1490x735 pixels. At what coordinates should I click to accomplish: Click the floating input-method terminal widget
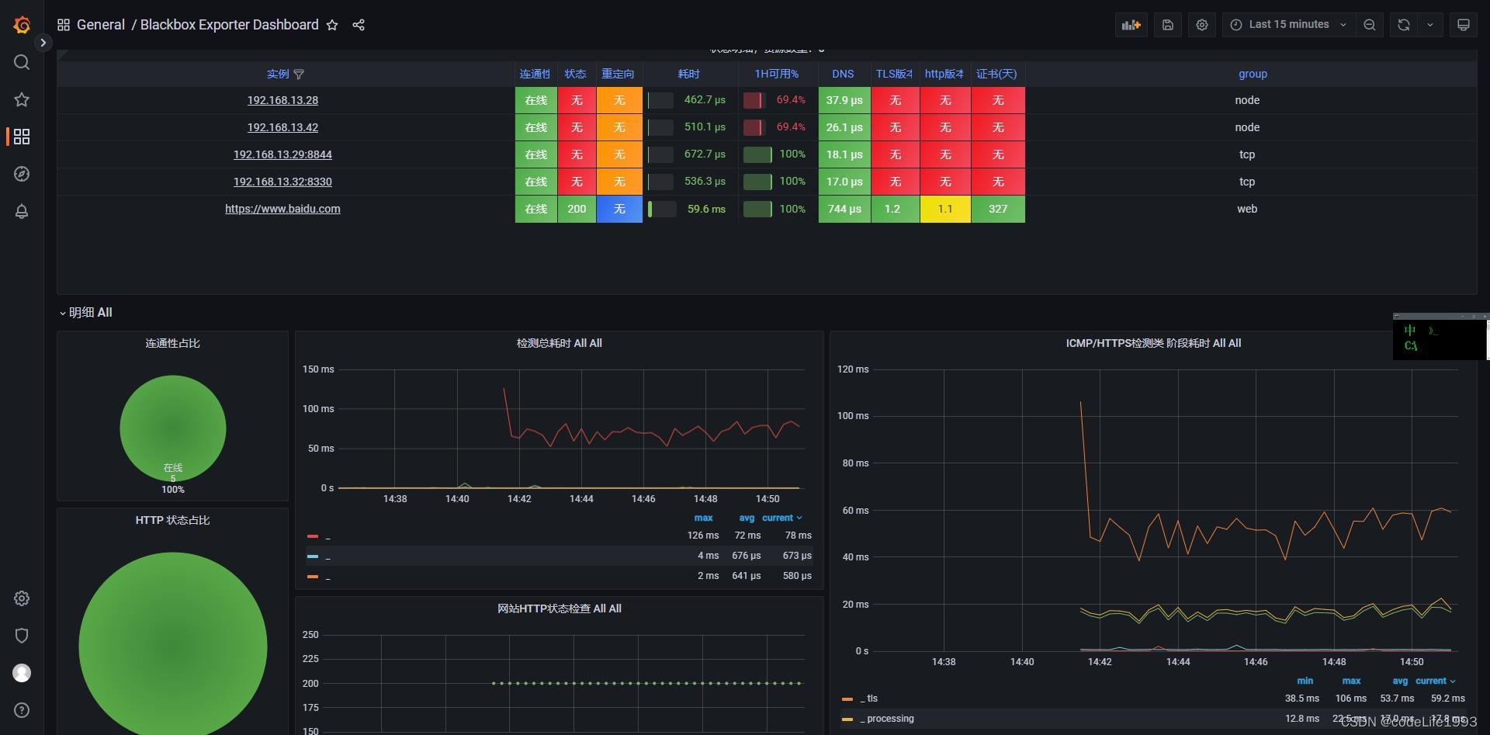click(1440, 337)
